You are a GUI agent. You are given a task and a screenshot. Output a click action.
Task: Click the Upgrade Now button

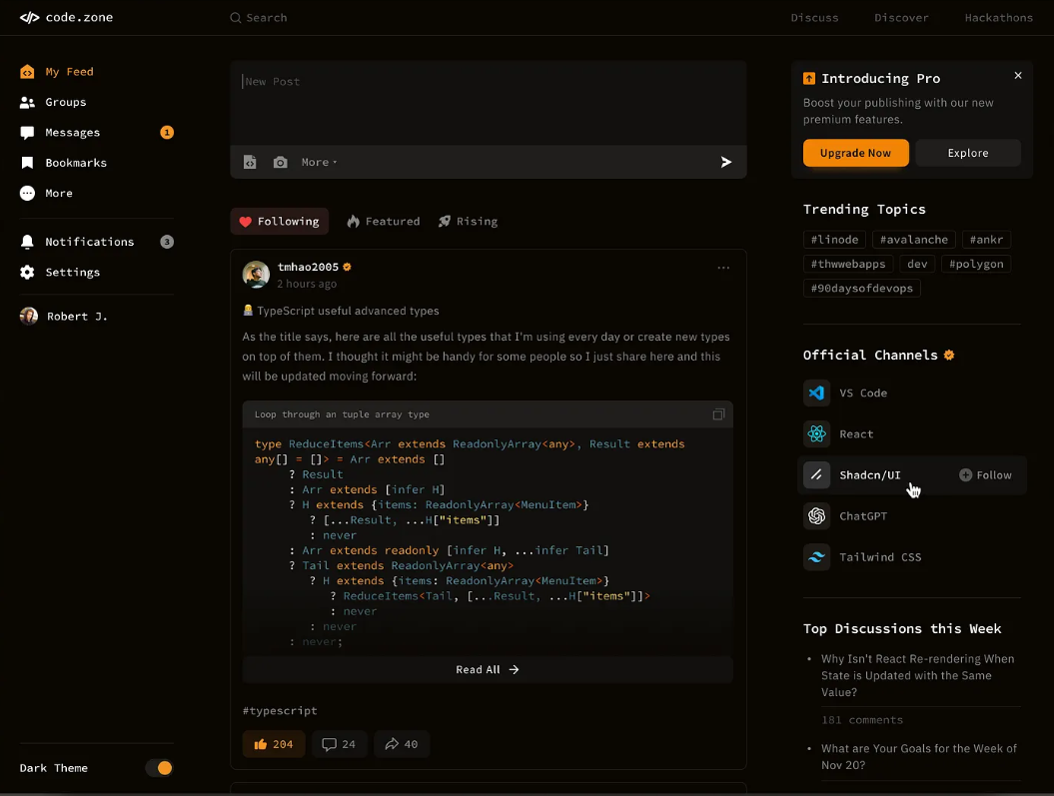[855, 153]
